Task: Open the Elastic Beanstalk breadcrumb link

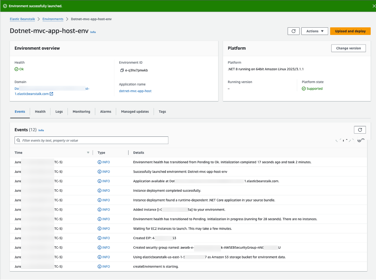Action: 22,19
